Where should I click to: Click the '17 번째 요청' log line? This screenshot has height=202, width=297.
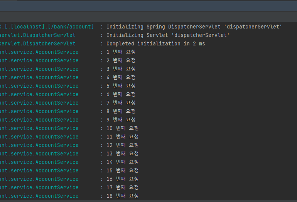click(123, 187)
